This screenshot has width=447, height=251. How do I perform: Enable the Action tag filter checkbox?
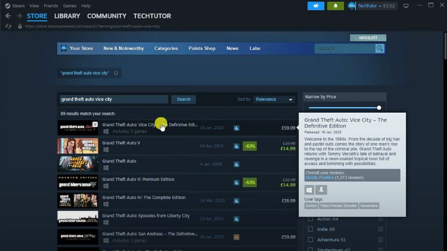coord(311,219)
